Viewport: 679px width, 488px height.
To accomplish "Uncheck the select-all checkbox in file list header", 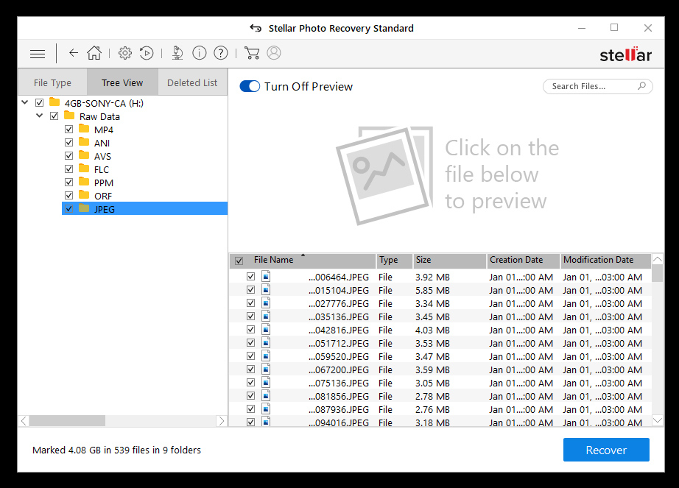I will pyautogui.click(x=239, y=261).
